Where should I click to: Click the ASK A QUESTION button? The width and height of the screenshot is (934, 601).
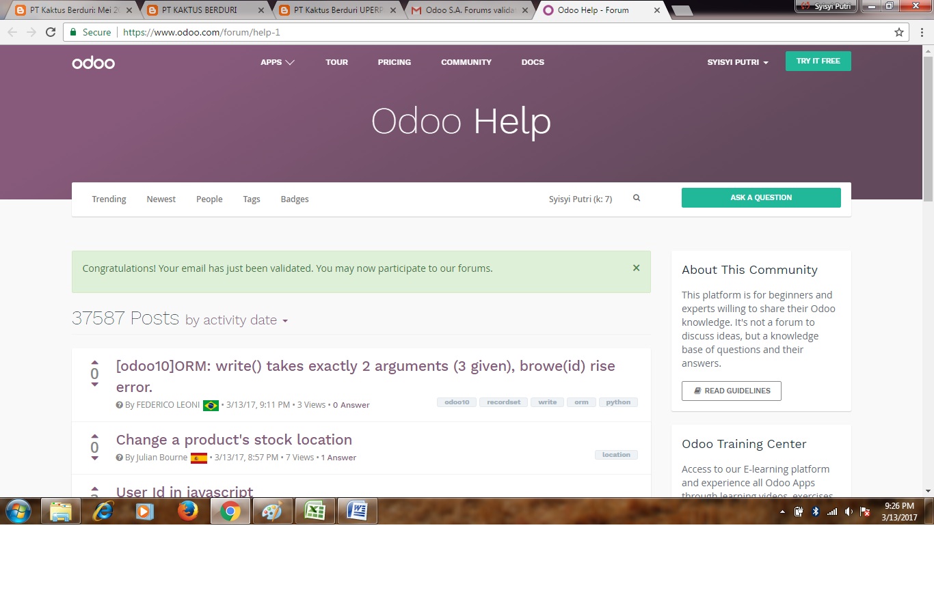761,197
